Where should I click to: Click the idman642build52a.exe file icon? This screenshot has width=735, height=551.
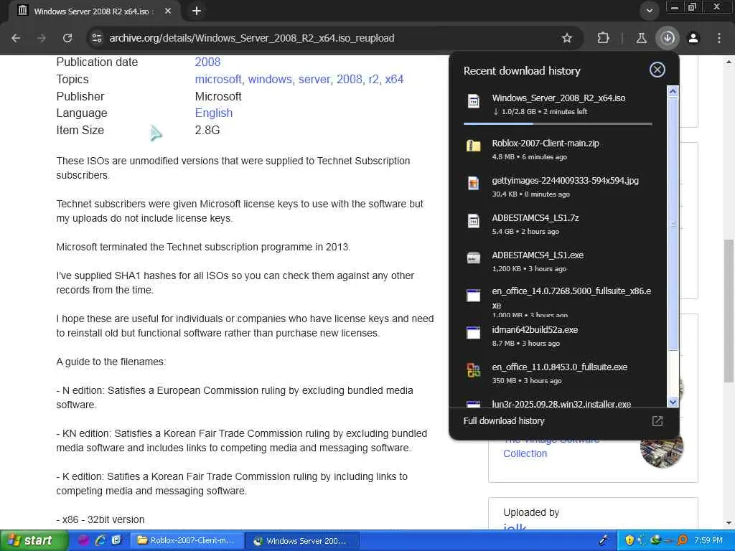click(474, 333)
